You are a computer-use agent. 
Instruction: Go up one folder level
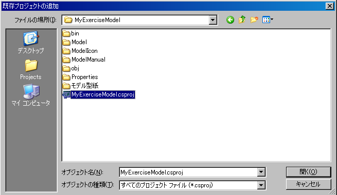tap(242, 19)
